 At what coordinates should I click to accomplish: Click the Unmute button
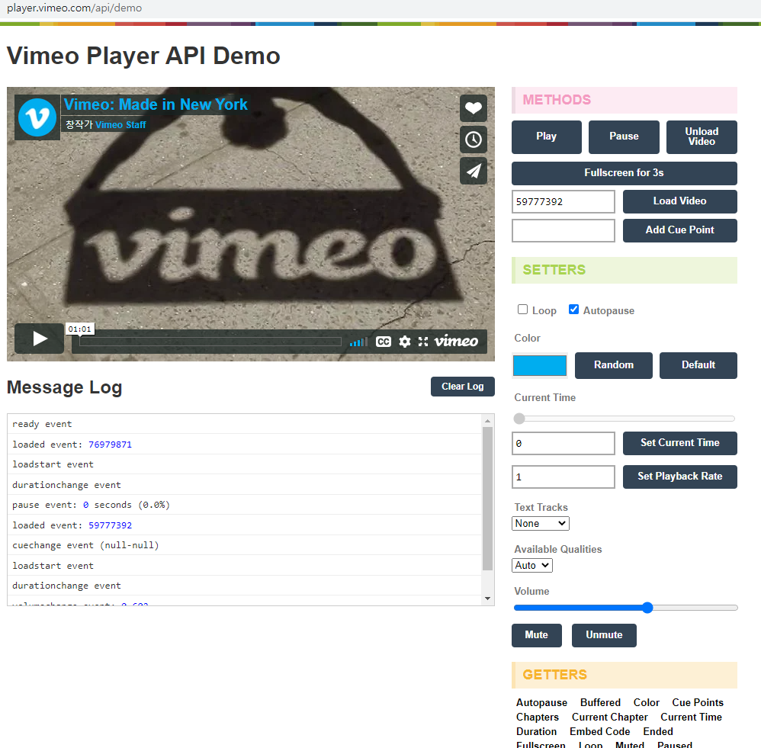click(604, 635)
